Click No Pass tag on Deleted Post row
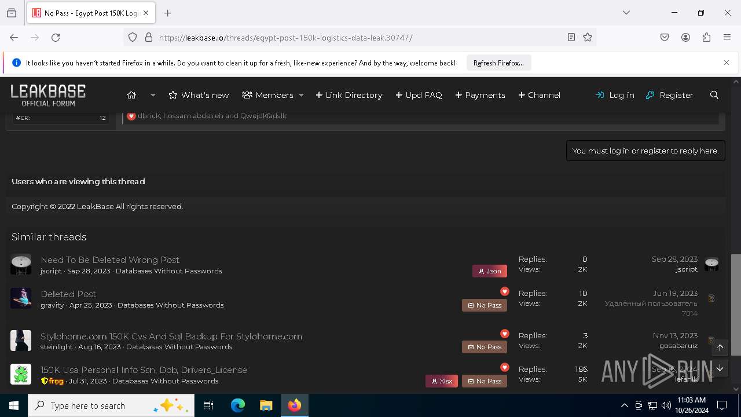This screenshot has width=741, height=417. pos(485,305)
